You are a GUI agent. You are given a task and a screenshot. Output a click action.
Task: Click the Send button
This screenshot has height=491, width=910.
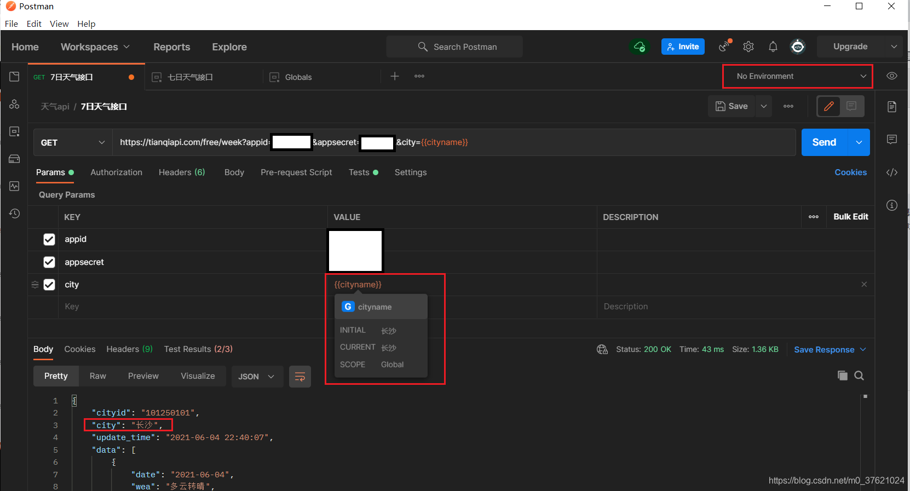(824, 142)
